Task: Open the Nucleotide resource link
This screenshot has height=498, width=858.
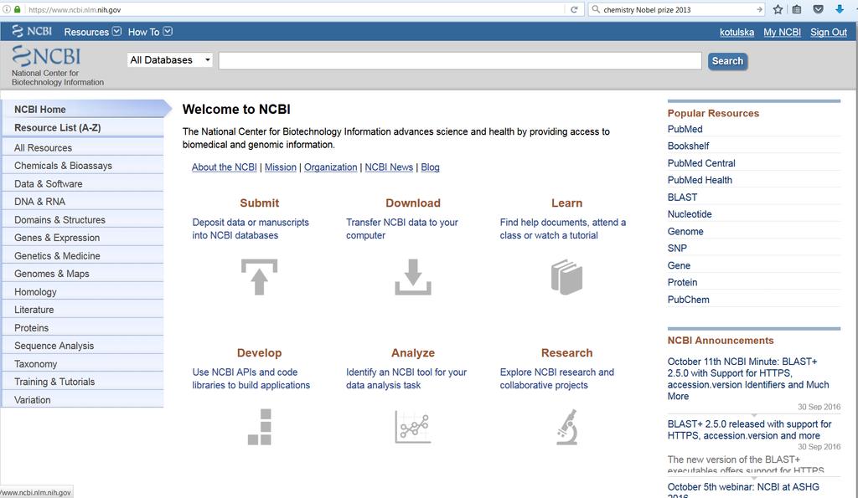Action: [x=690, y=214]
